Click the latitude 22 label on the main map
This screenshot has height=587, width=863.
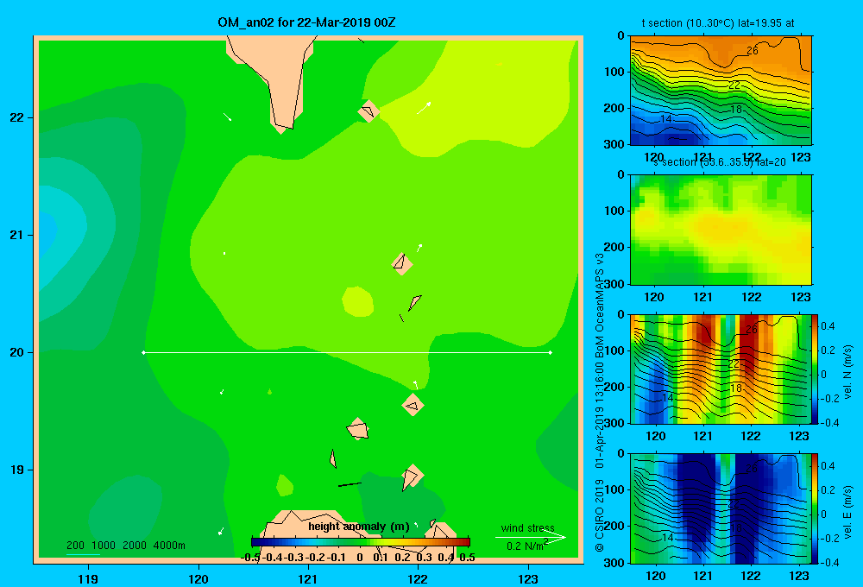16,118
